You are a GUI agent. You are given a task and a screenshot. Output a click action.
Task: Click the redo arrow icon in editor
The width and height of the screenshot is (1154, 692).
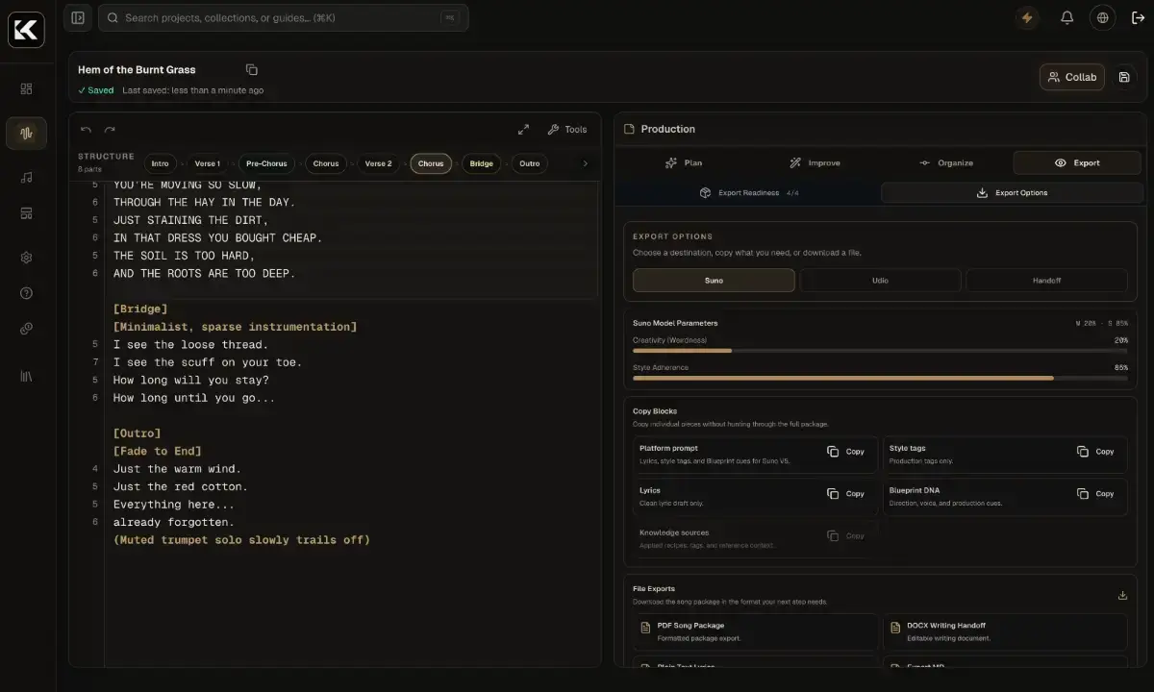pos(110,130)
